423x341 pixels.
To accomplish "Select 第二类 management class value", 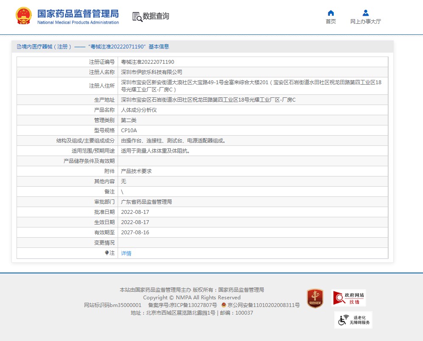I will click(128, 120).
